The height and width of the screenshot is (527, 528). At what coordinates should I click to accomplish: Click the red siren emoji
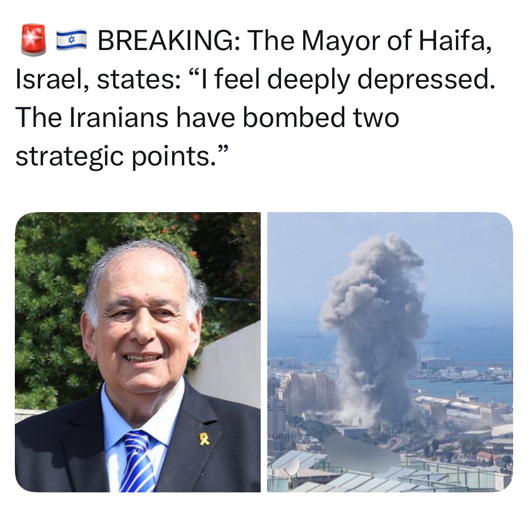[x=34, y=40]
